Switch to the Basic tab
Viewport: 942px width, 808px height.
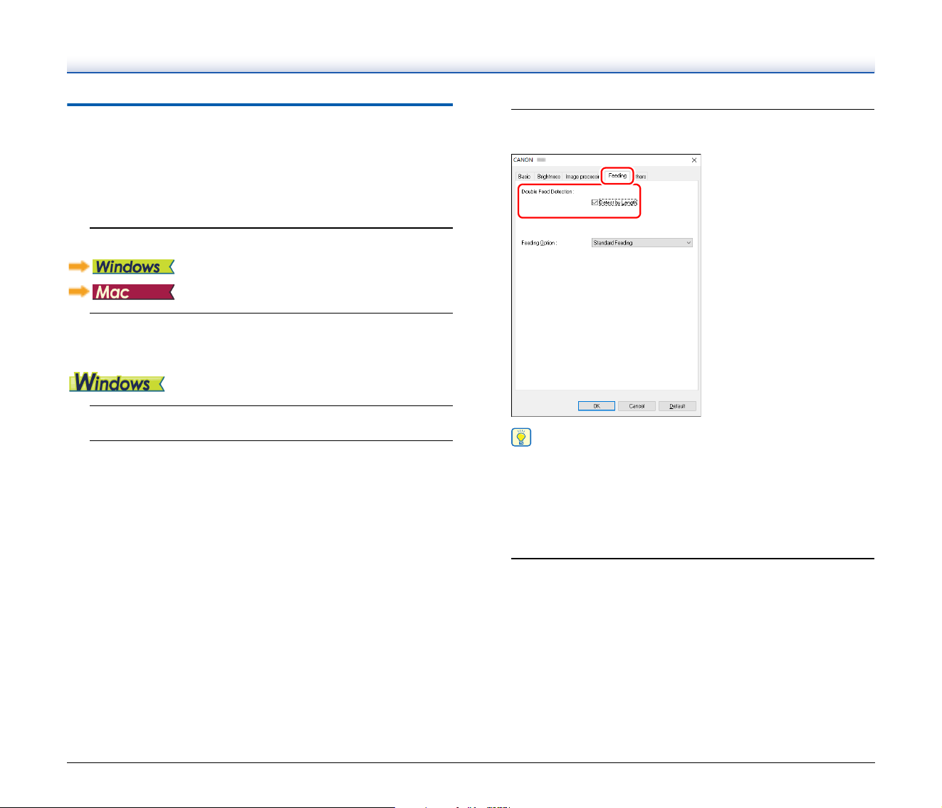[524, 177]
